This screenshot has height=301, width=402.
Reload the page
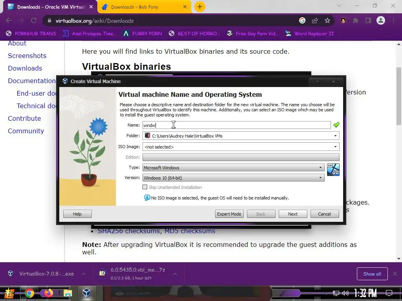tap(34, 20)
